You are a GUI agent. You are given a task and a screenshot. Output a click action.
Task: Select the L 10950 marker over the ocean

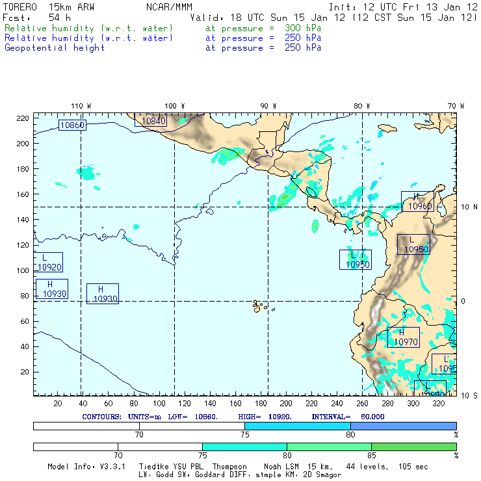tap(356, 260)
